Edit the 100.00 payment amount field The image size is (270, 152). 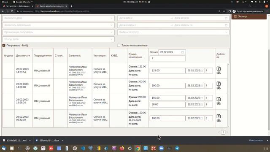(167, 118)
